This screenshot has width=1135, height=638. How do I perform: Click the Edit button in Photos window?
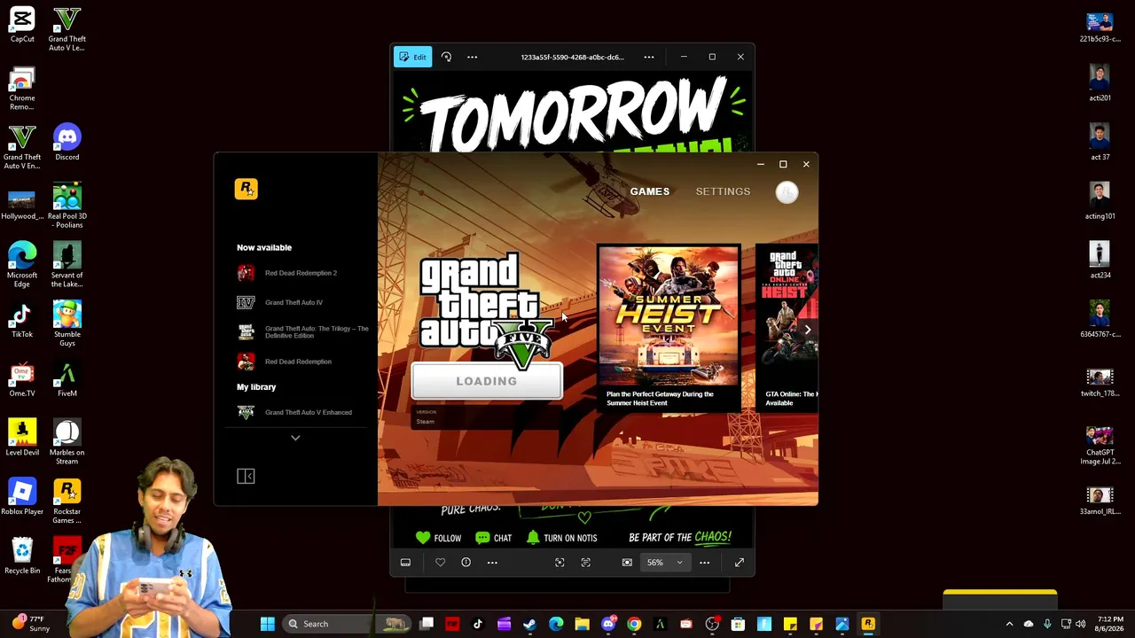[412, 57]
